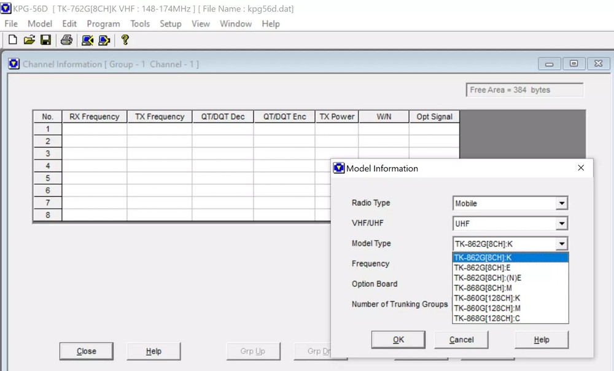614x371 pixels.
Task: Click the Model Information dialog icon
Action: [x=339, y=168]
